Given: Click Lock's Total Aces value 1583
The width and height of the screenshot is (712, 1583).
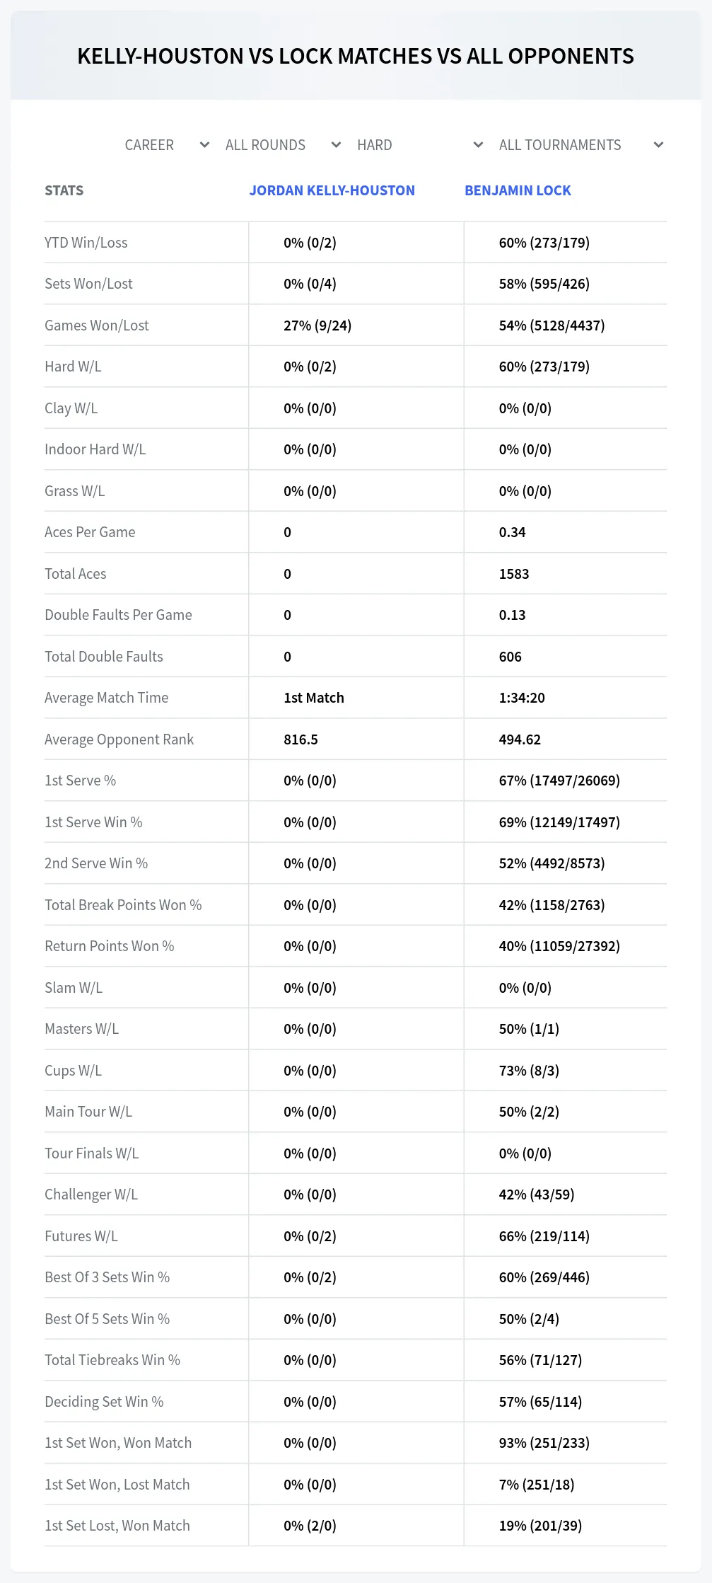Looking at the screenshot, I should click(x=514, y=574).
